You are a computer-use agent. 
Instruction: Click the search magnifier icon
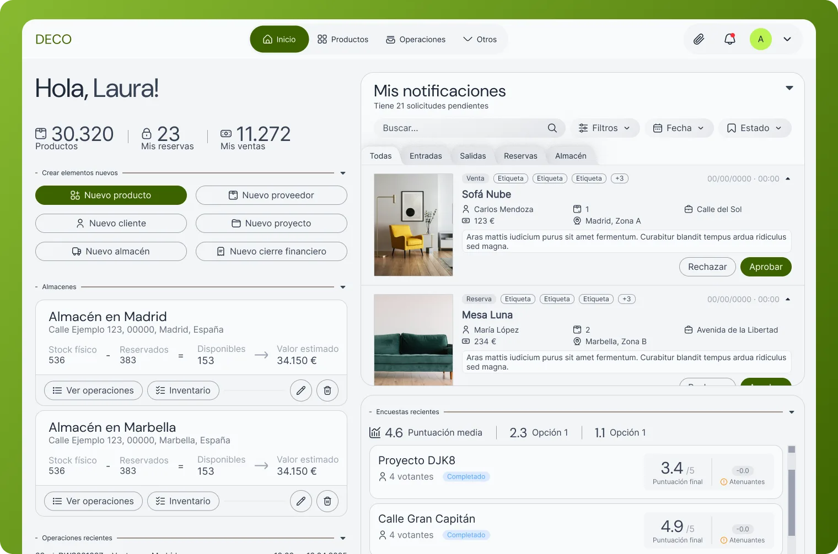coord(552,128)
